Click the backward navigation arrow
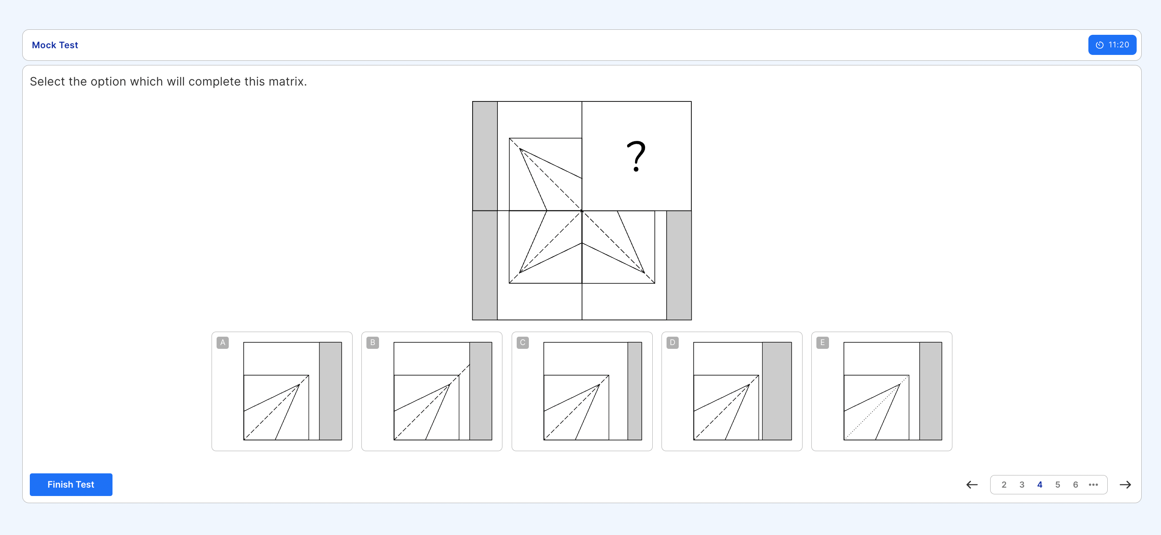1161x535 pixels. (x=971, y=486)
